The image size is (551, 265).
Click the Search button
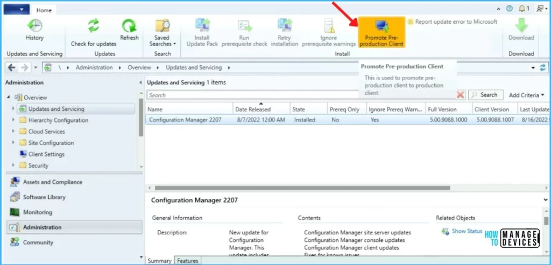click(x=485, y=95)
